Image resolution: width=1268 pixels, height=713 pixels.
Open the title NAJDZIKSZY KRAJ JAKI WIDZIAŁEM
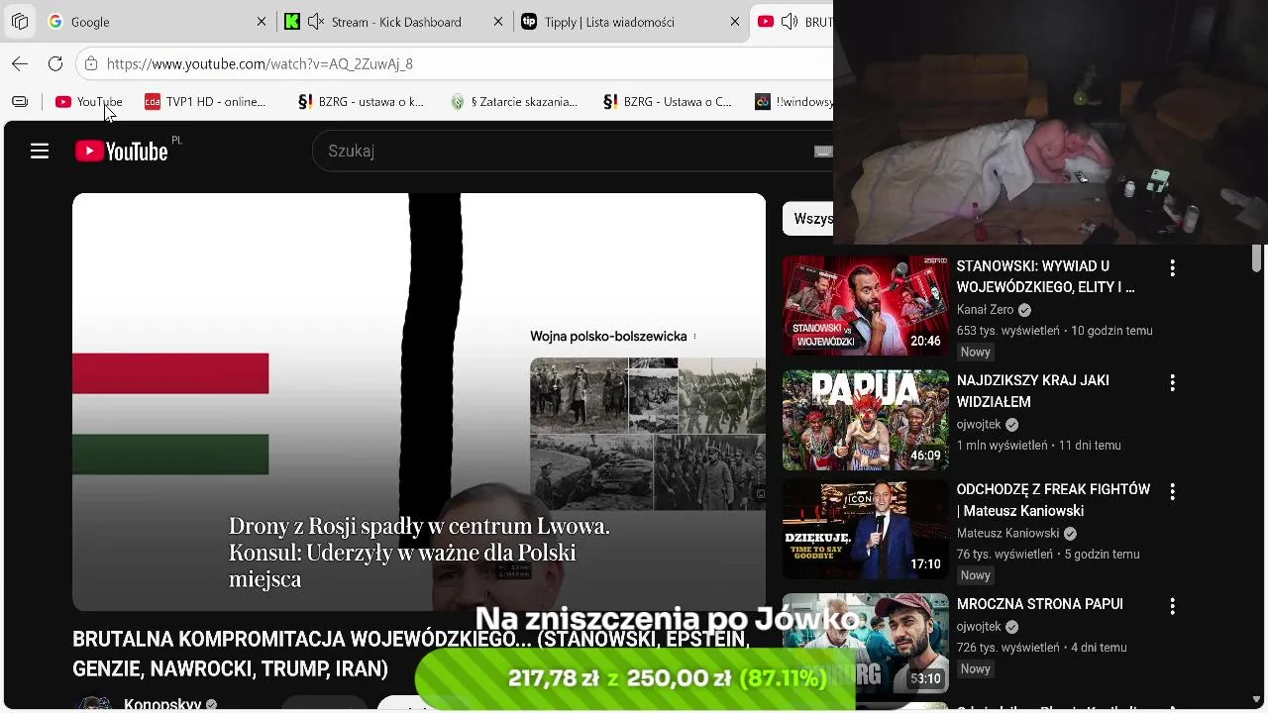pyautogui.click(x=1033, y=391)
